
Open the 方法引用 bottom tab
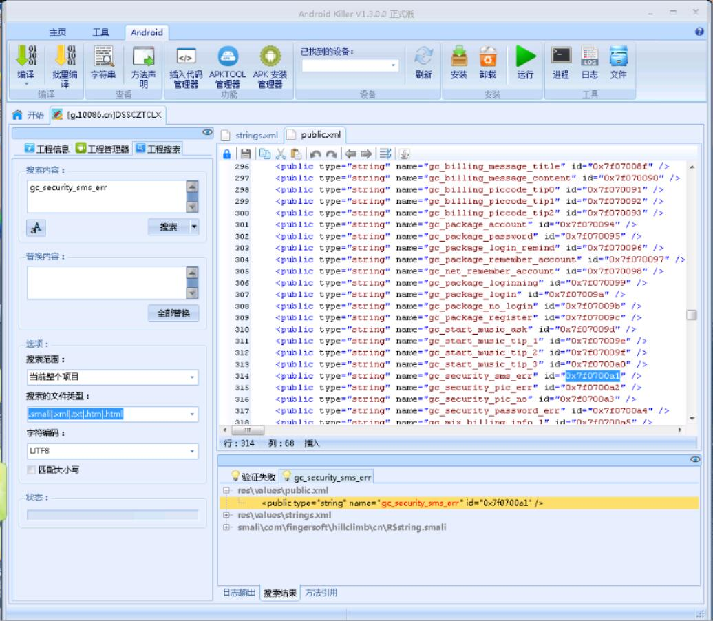pos(321,592)
